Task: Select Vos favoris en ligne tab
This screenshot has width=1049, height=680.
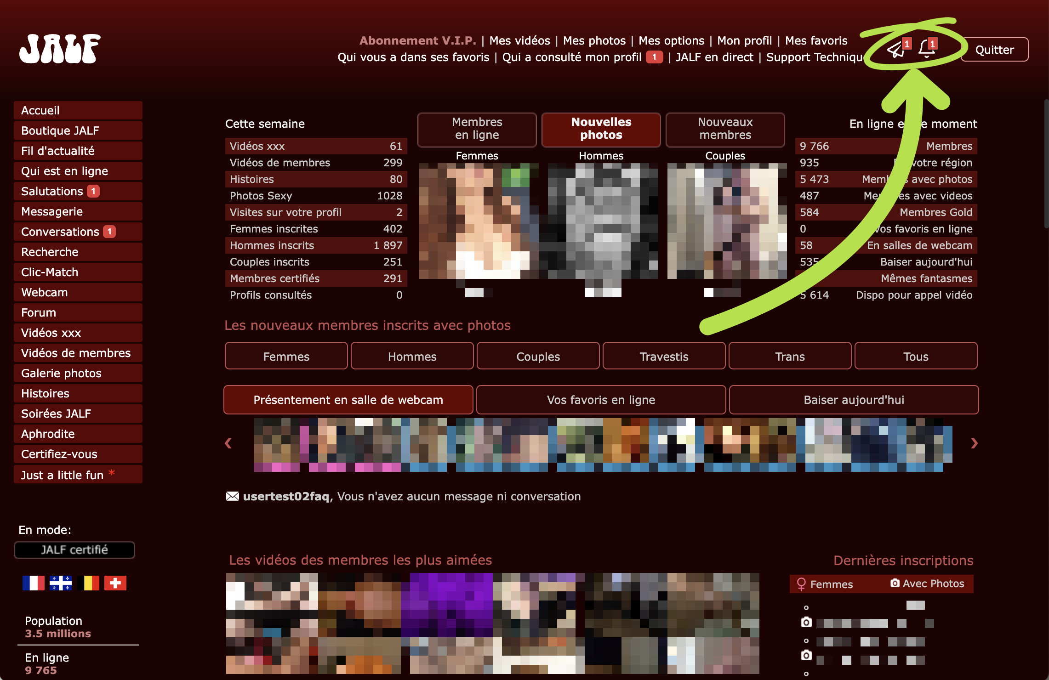Action: click(601, 400)
